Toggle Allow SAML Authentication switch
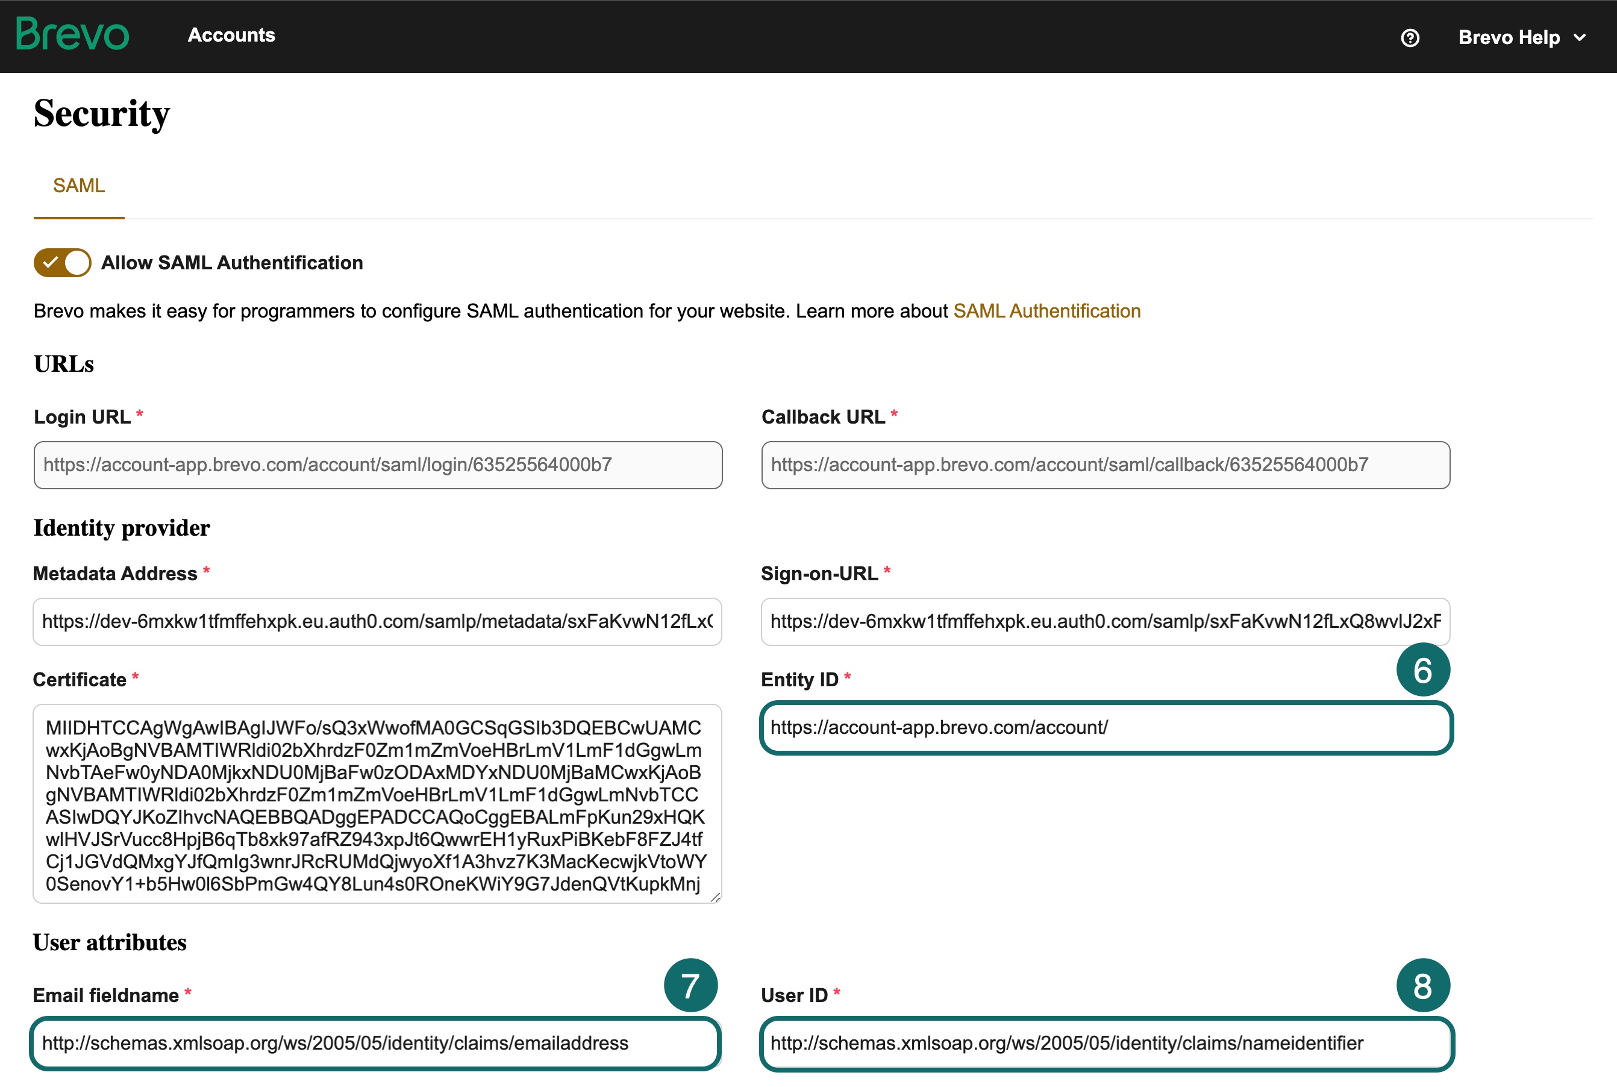This screenshot has height=1087, width=1617. click(63, 263)
